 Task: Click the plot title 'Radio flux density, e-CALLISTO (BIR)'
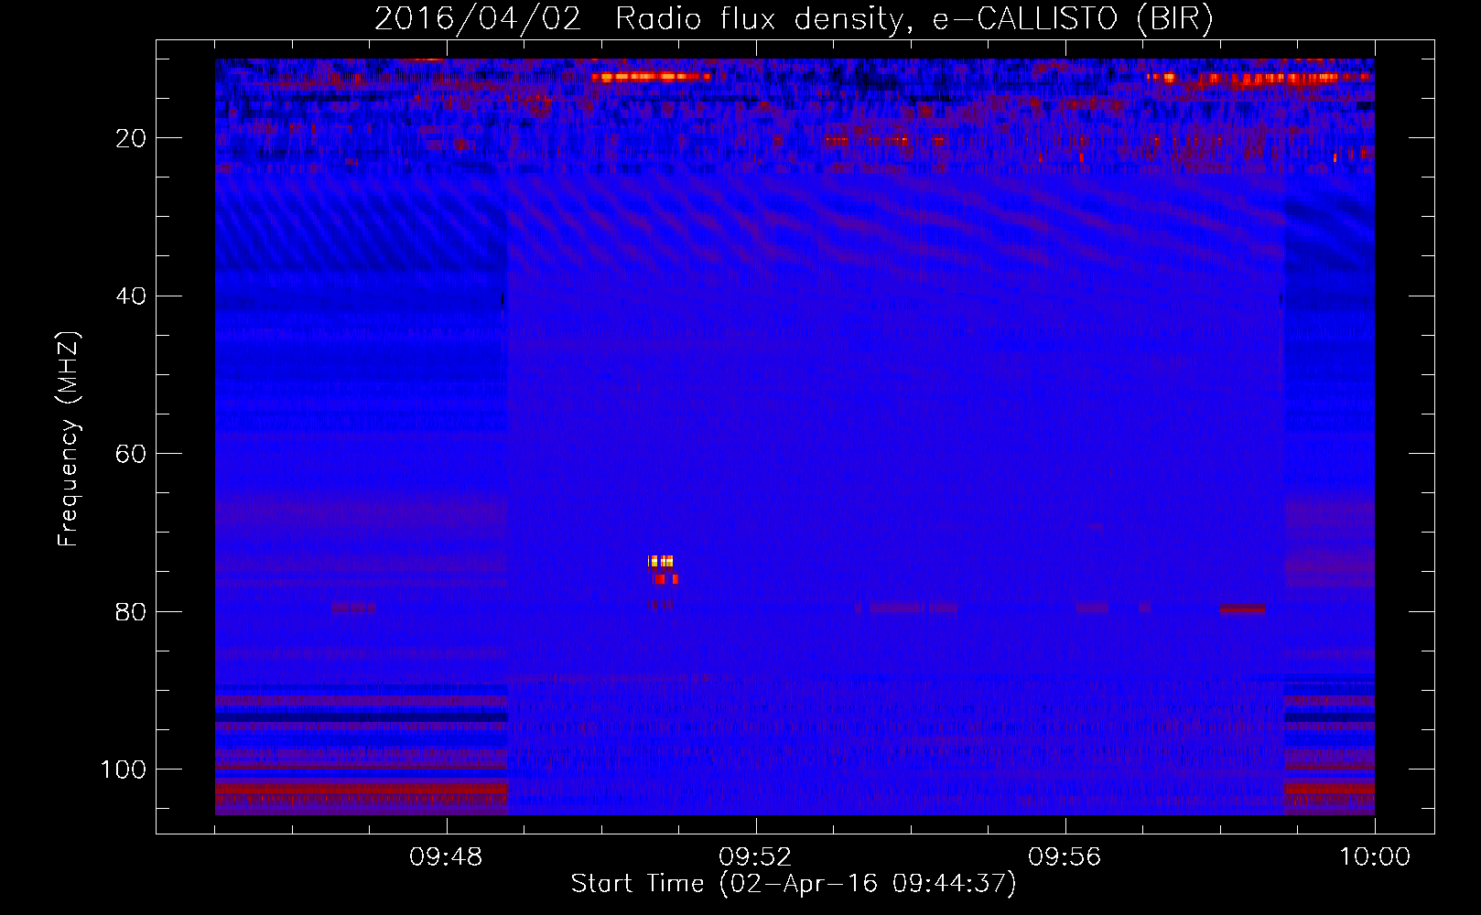pyautogui.click(x=913, y=19)
